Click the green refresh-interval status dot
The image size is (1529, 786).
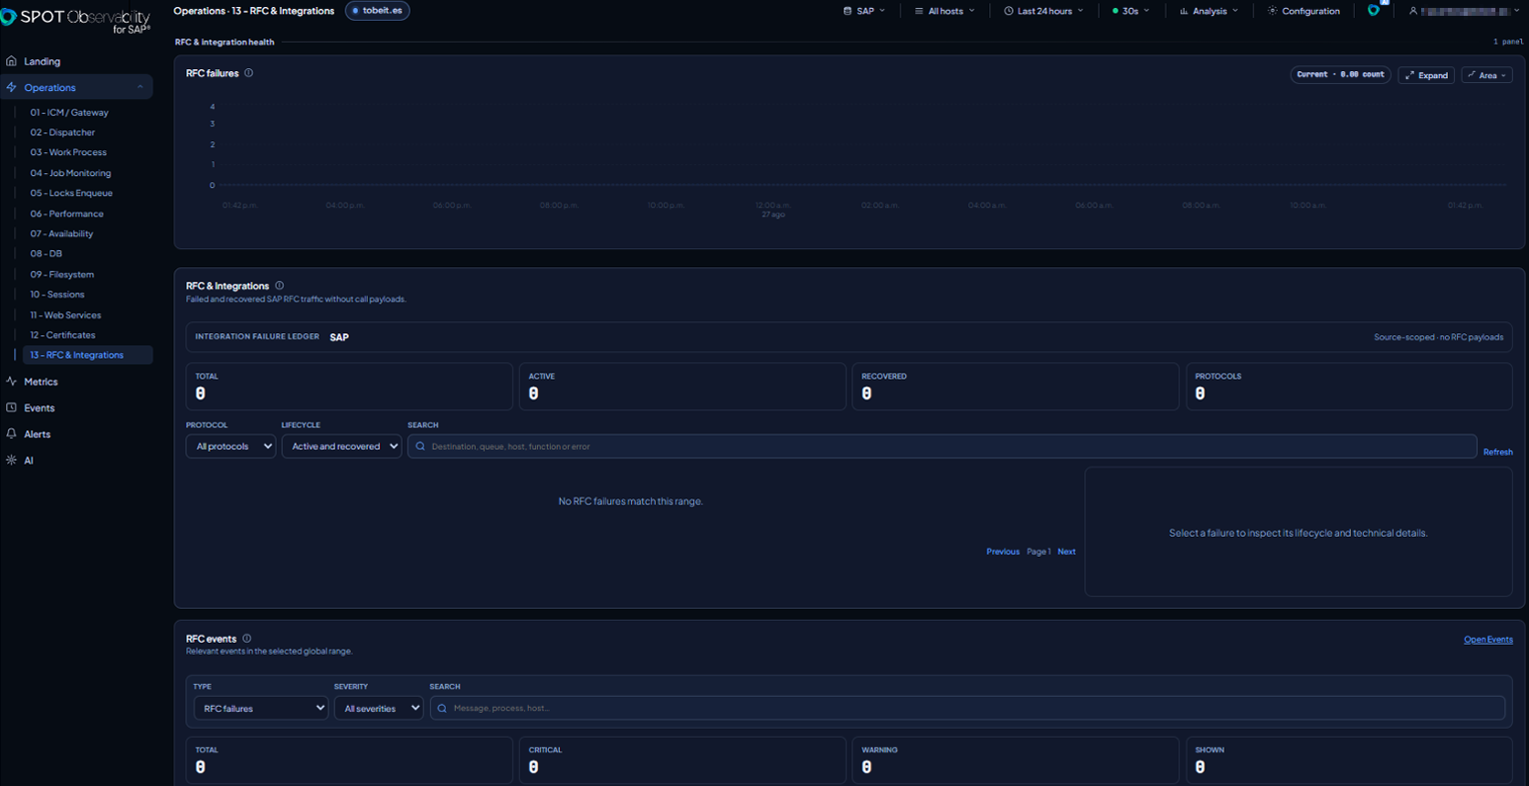click(x=1116, y=11)
